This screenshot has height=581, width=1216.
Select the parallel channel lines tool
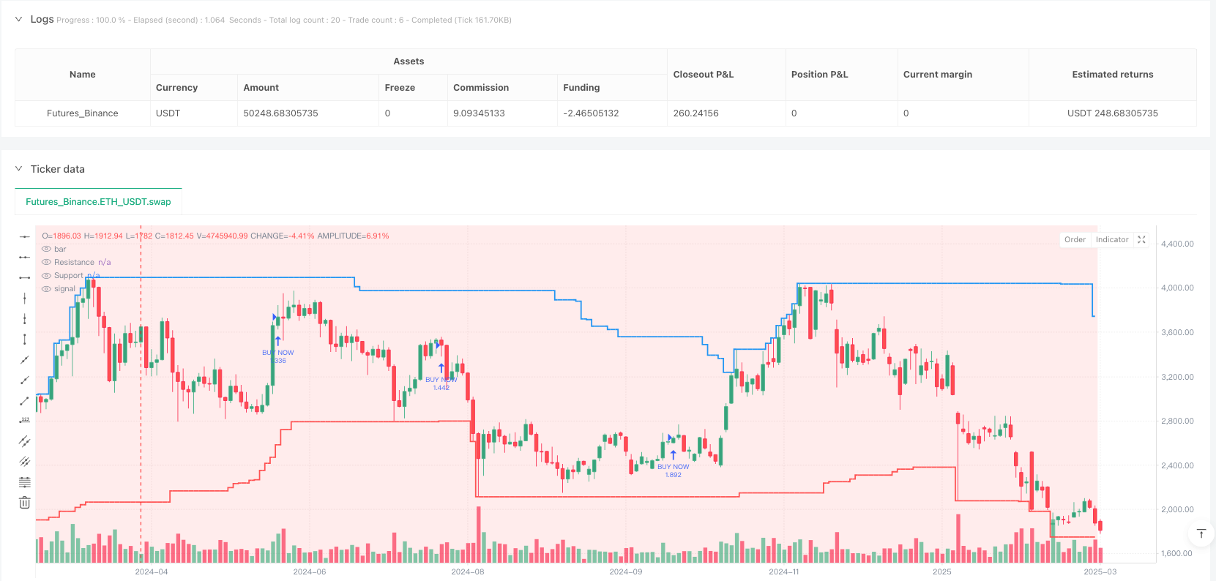tap(24, 441)
